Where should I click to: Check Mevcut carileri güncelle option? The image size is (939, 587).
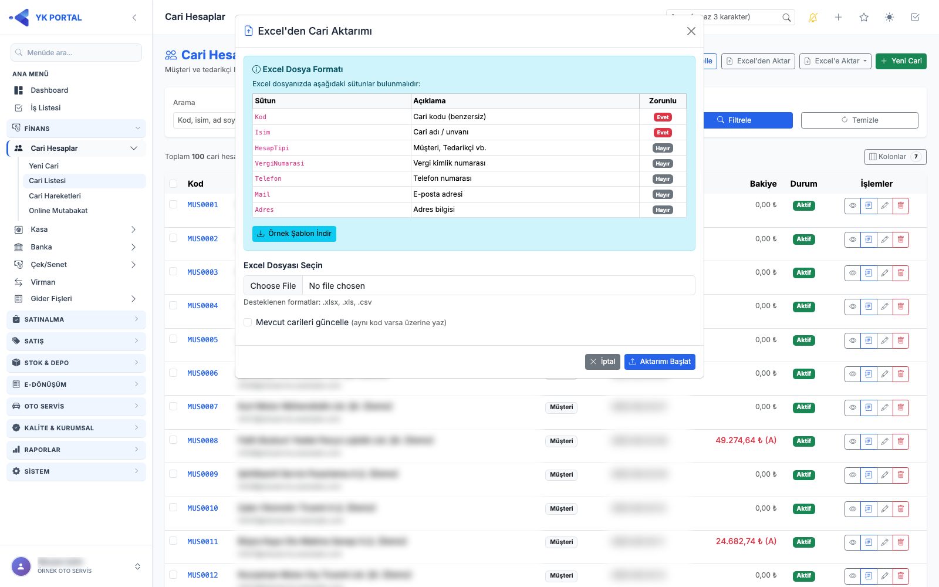(x=248, y=322)
